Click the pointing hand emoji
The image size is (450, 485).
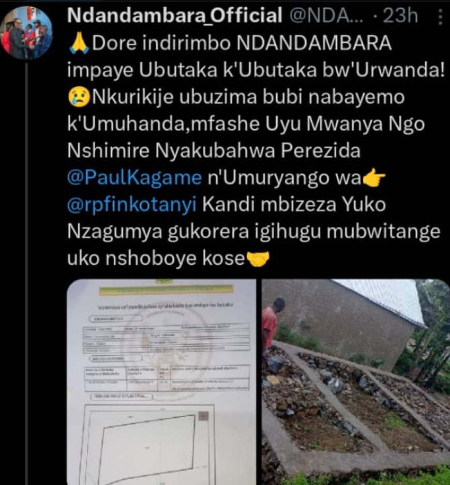(374, 178)
